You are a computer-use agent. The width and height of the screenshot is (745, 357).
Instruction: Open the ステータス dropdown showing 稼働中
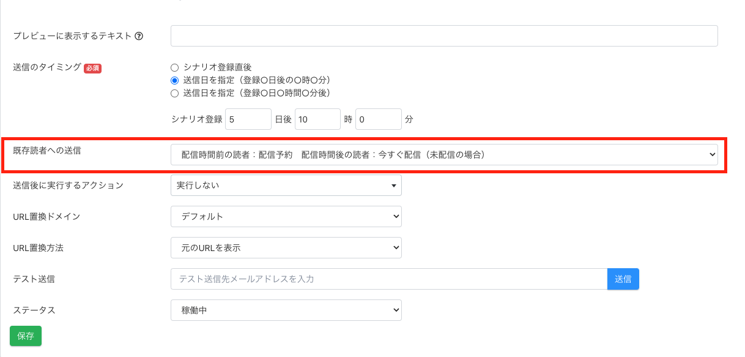pyautogui.click(x=286, y=310)
